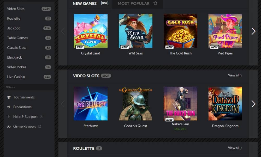Open the Wild Seas game thumbnail
Viewport: 261px width, 157px height.
(x=135, y=31)
